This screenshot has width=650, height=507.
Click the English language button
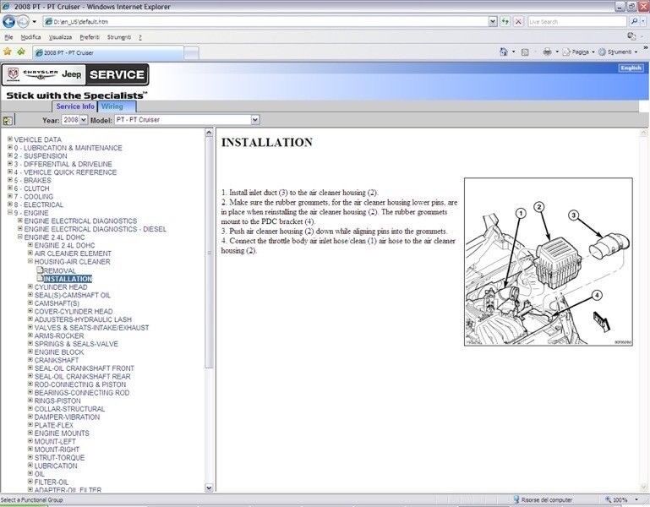tap(631, 68)
